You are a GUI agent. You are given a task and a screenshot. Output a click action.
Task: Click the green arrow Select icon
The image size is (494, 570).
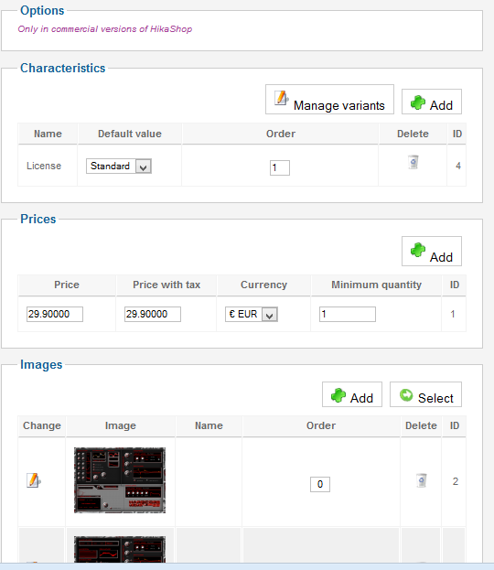(x=406, y=394)
